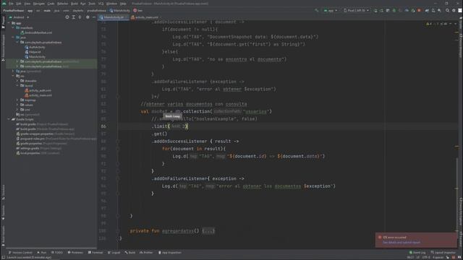
Task: Click Sync Project with Gradle Files icon
Action: pos(427,10)
